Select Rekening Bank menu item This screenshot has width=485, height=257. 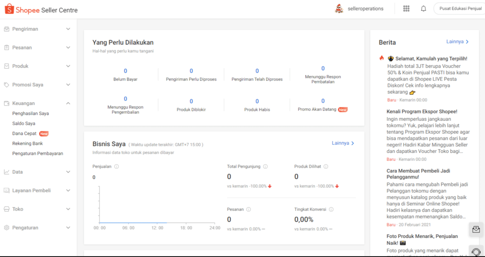coord(28,143)
